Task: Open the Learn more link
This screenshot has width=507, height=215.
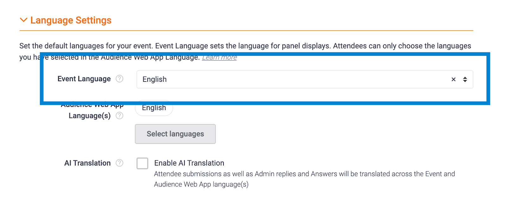Action: coord(219,58)
